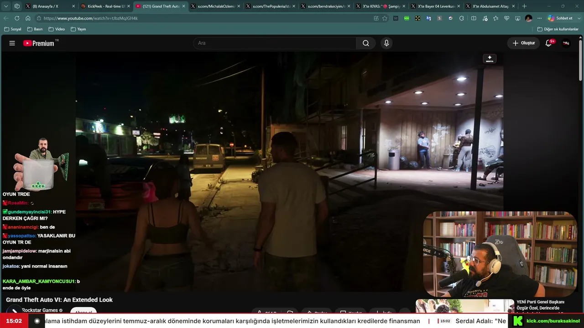Switch to X'te KIYAS tab
Screen dimensions: 584x328
pyautogui.click(x=380, y=6)
